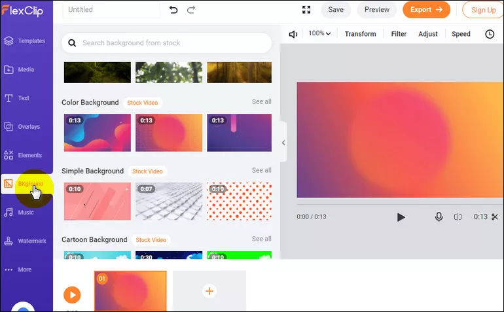See all Cartoon Background videos
The image size is (504, 312).
261,239
